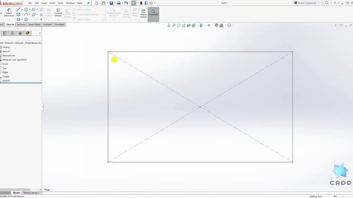Click the Print icon
Image resolution: width=353 pixels, height=198 pixels.
[x=119, y=3]
